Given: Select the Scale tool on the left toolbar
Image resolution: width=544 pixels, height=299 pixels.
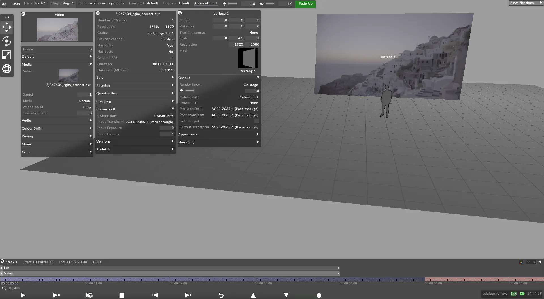Looking at the screenshot, I should point(7,55).
